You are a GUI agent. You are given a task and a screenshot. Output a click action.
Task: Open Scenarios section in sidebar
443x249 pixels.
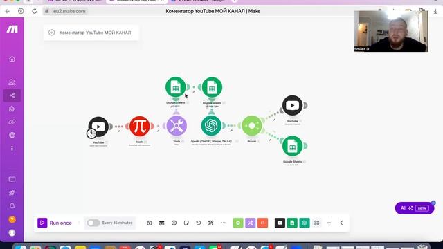pos(12,95)
